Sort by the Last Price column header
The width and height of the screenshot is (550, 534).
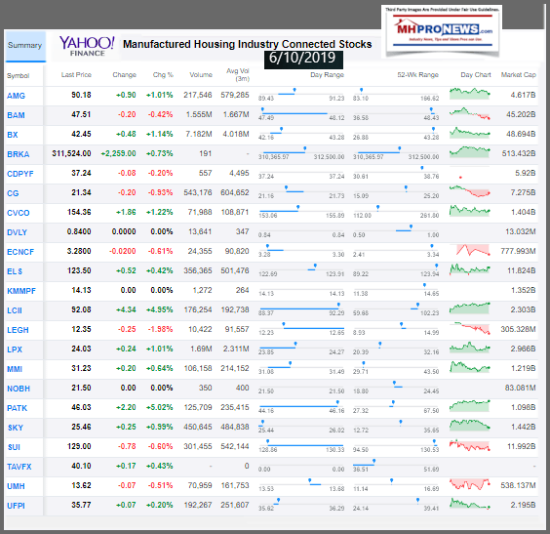pyautogui.click(x=76, y=75)
